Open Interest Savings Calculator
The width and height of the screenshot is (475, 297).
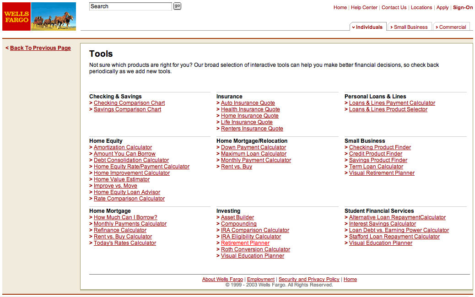click(x=382, y=224)
